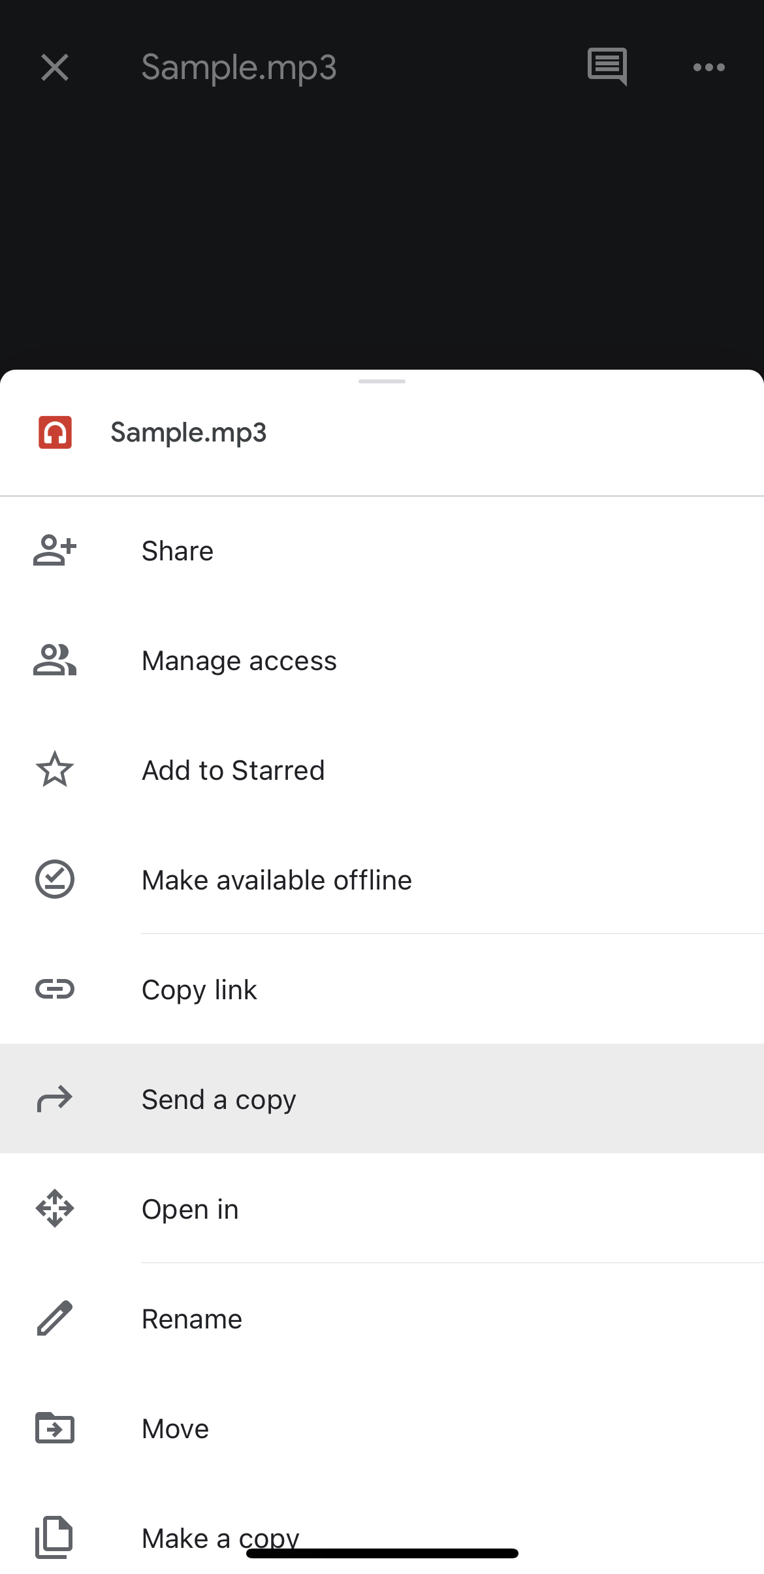
Task: Choose Send a copy
Action: pos(382,1099)
